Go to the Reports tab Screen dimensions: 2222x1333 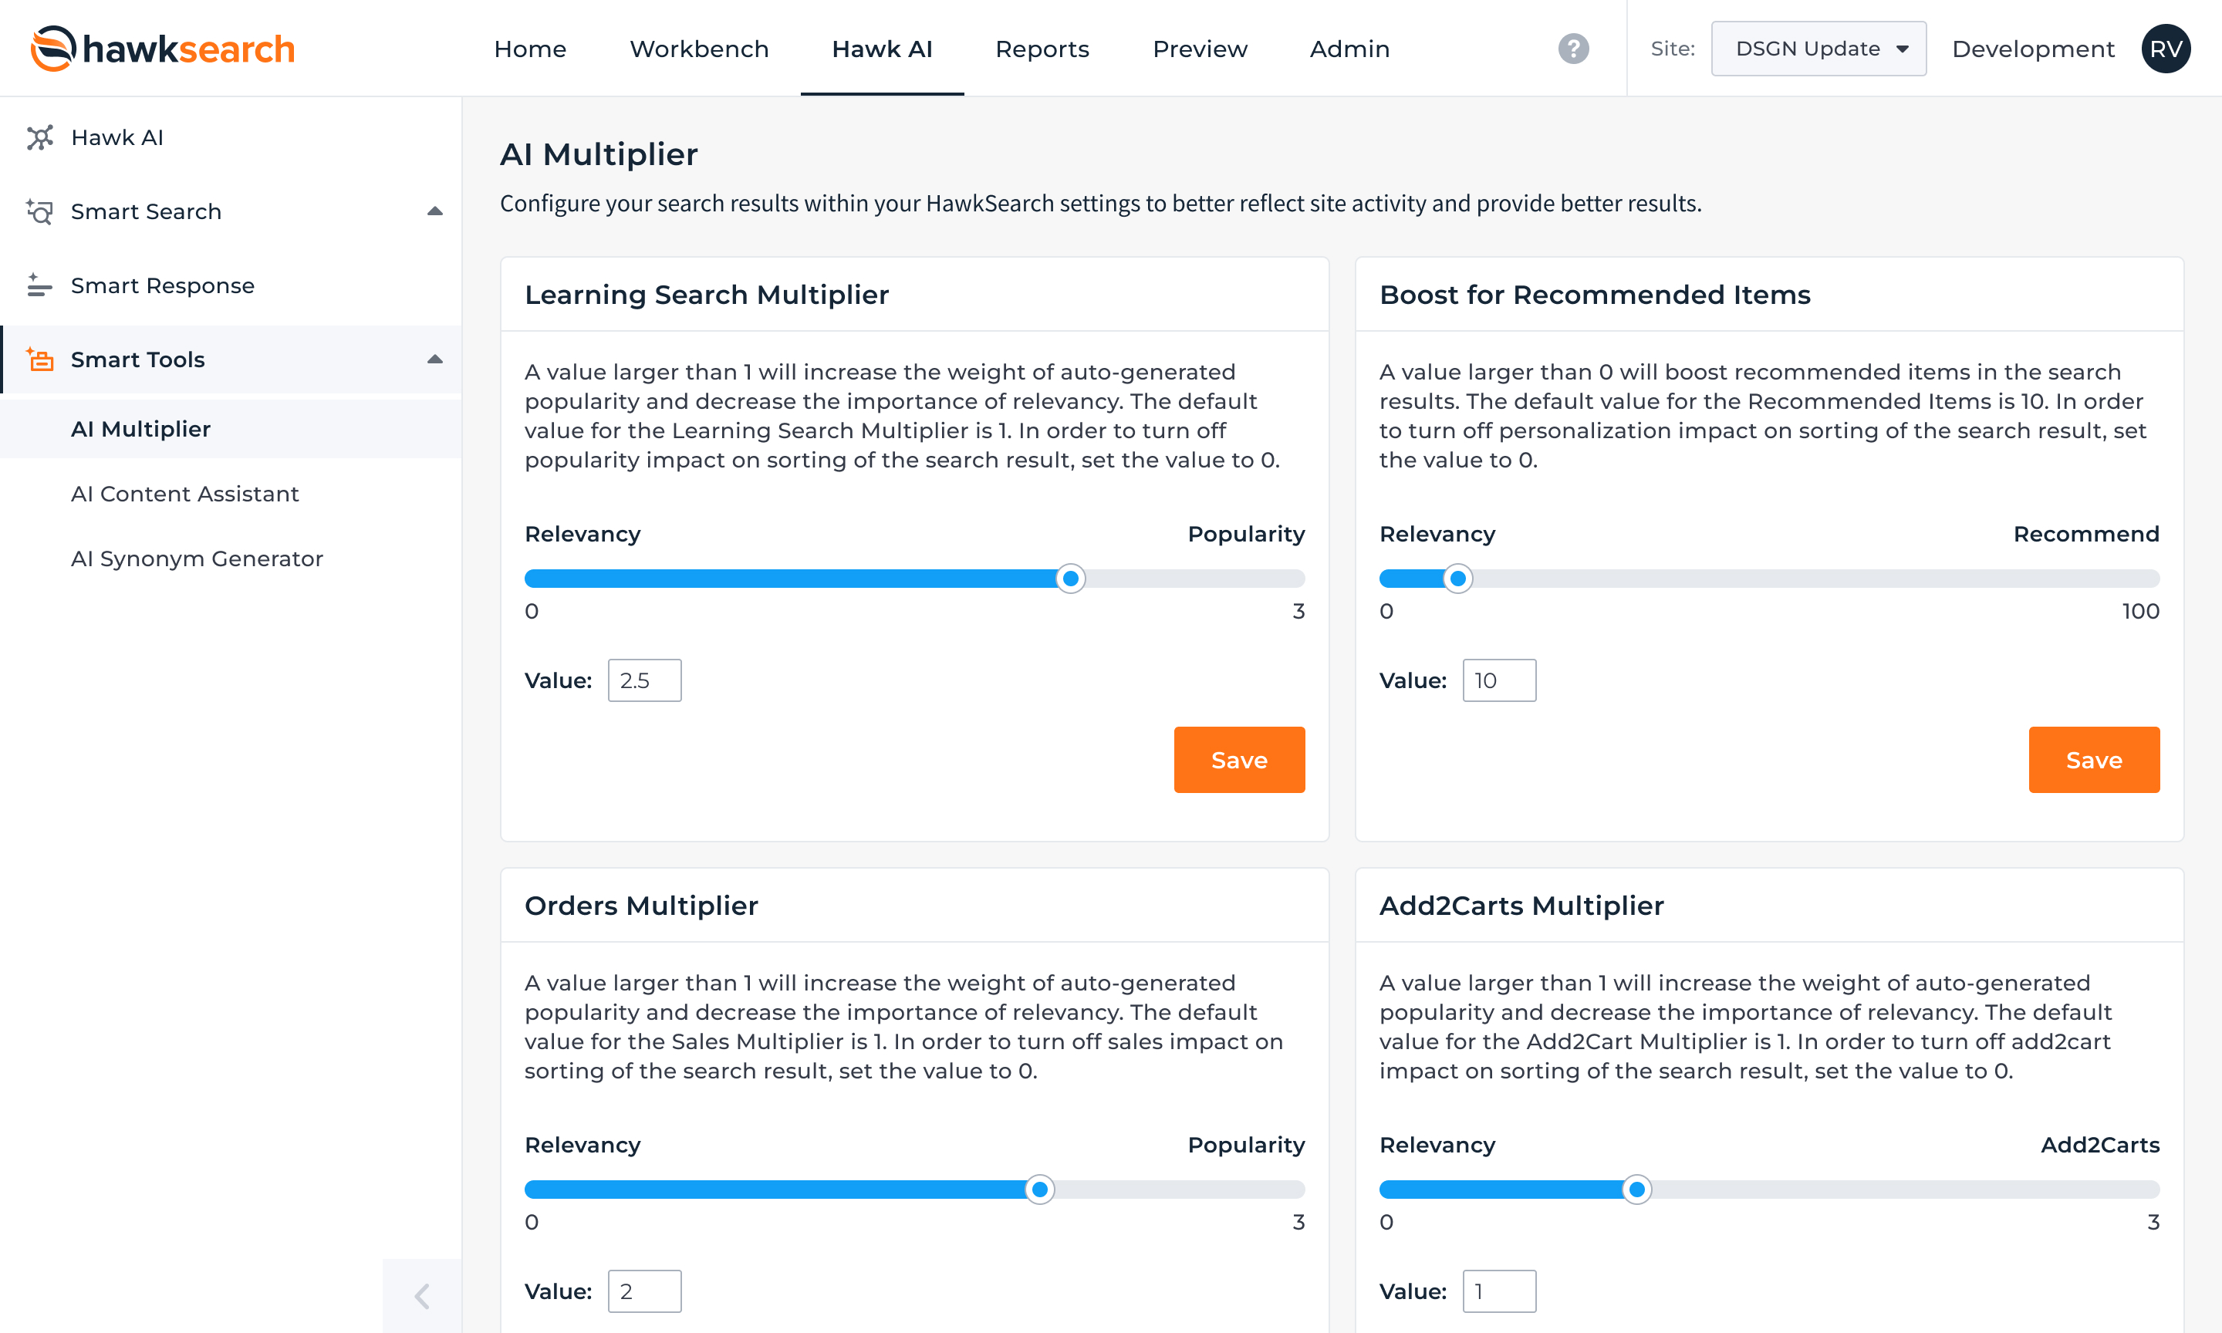point(1042,49)
